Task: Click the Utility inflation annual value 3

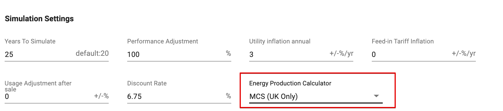Action: 251,54
